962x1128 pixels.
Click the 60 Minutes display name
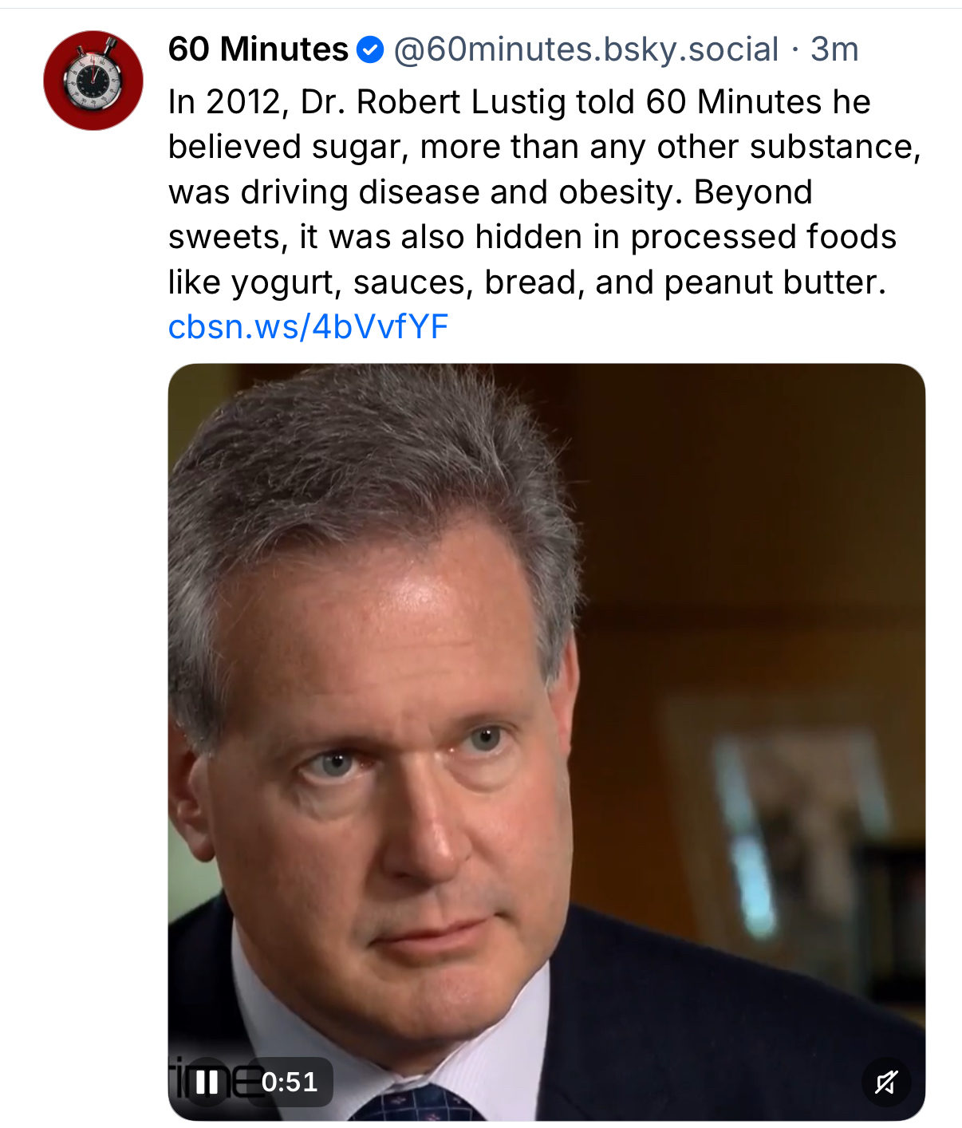(258, 49)
